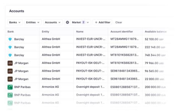Sort by the Available balance column header
181x111 pixels.
[x=156, y=32]
